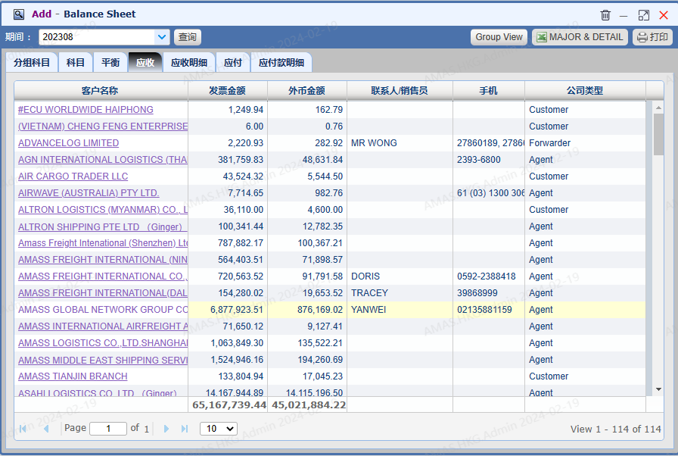
Task: Click the trash bin delete icon
Action: point(605,15)
